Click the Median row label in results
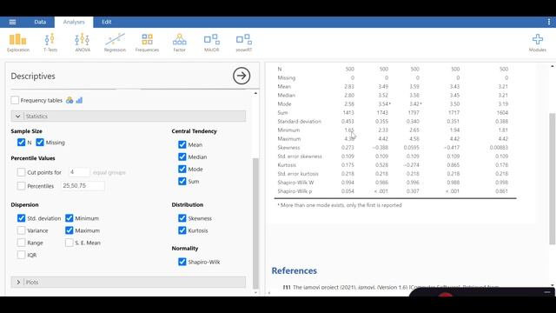 tap(286, 95)
